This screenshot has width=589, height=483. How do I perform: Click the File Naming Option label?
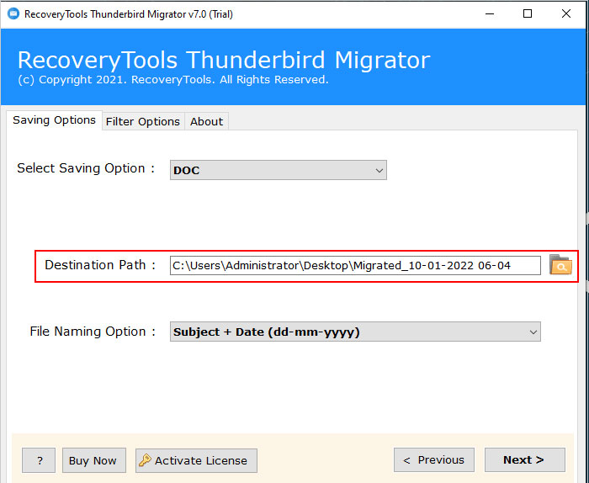pos(93,332)
